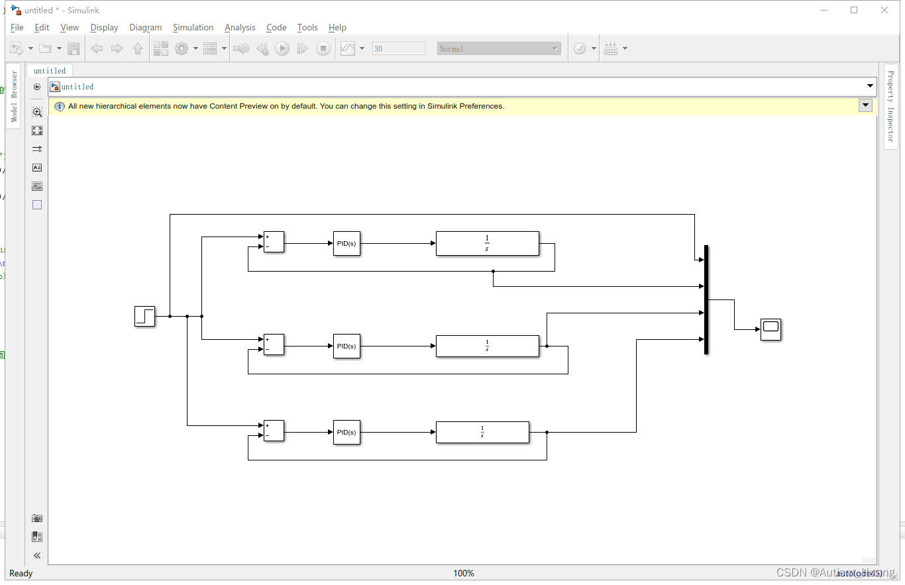Open Model Configuration Parameters gear icon
The image size is (905, 585).
click(181, 48)
